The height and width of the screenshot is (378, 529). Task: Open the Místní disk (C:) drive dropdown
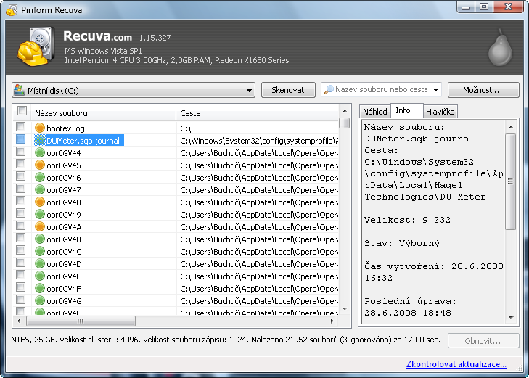click(x=134, y=91)
